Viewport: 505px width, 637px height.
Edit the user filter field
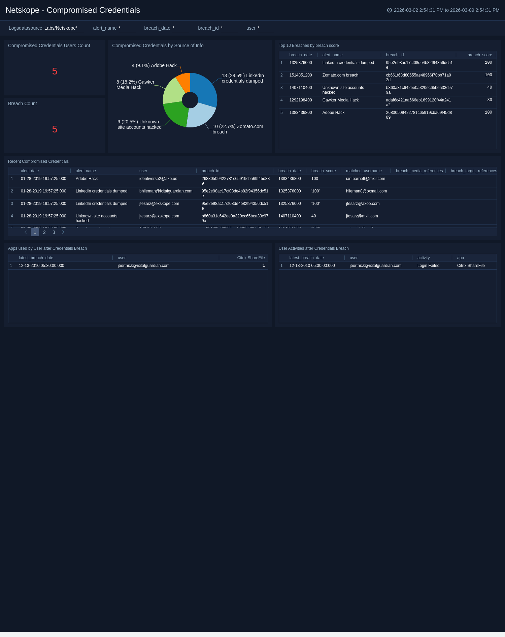point(266,28)
